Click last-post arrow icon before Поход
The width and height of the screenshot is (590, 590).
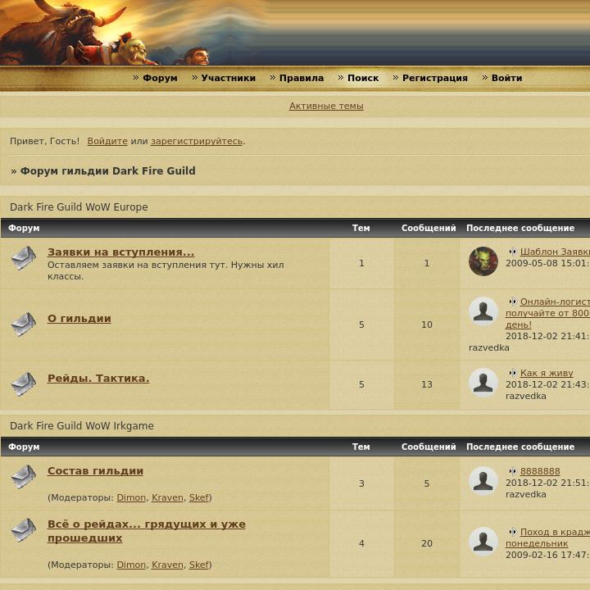coord(512,532)
